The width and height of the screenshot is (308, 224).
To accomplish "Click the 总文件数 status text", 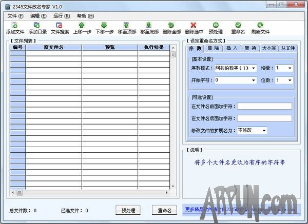I will pyautogui.click(x=23, y=211).
